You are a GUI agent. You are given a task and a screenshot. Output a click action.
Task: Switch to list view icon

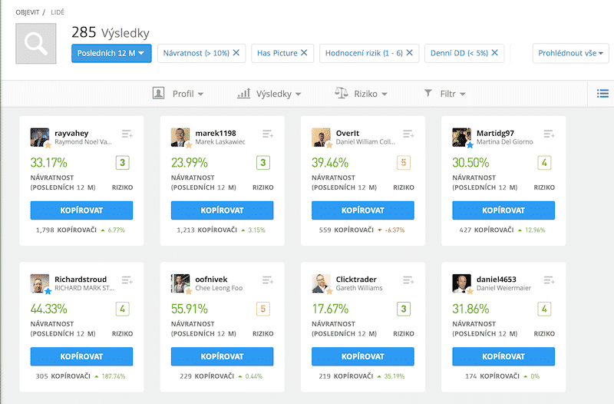602,94
